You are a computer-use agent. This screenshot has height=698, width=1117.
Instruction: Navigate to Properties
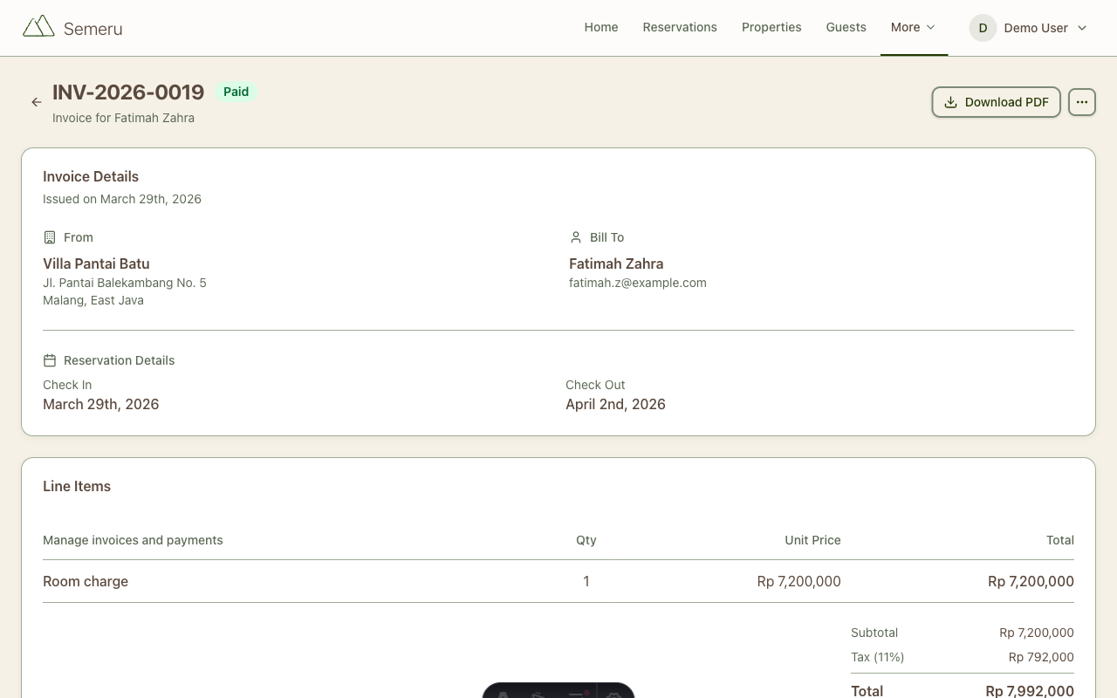pyautogui.click(x=771, y=27)
